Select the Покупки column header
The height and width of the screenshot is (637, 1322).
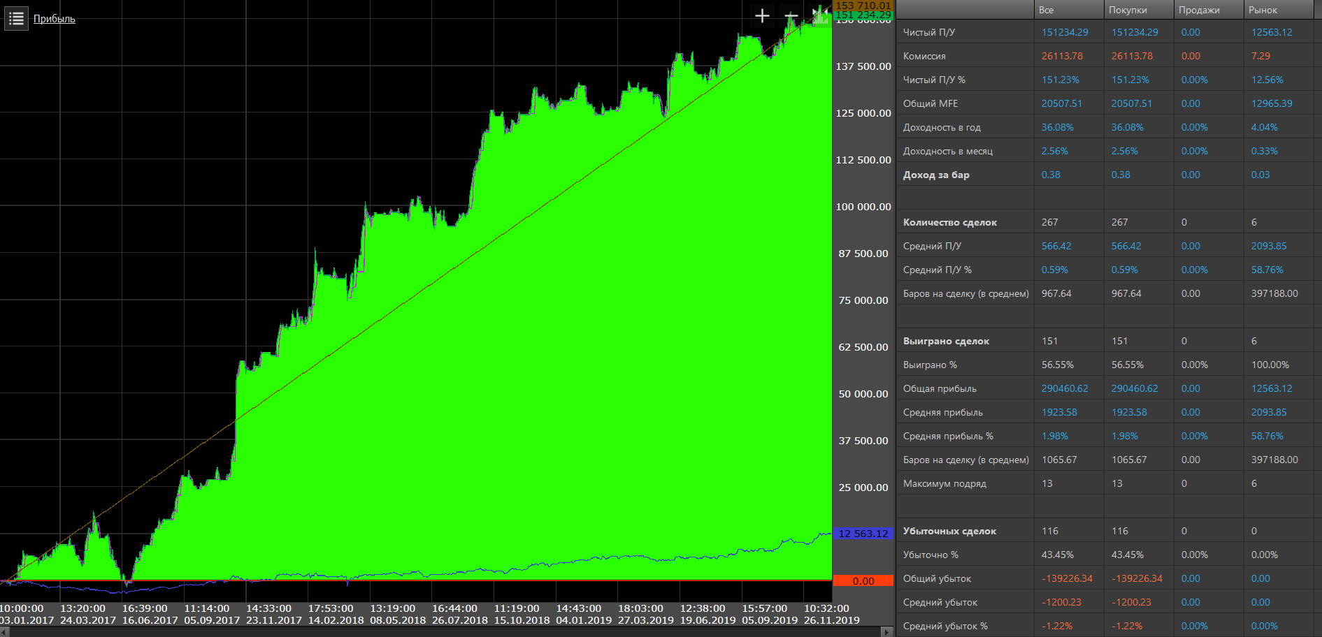(x=1127, y=10)
